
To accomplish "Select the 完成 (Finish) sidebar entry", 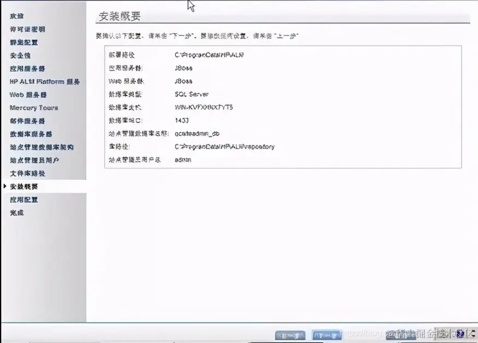I will [17, 212].
